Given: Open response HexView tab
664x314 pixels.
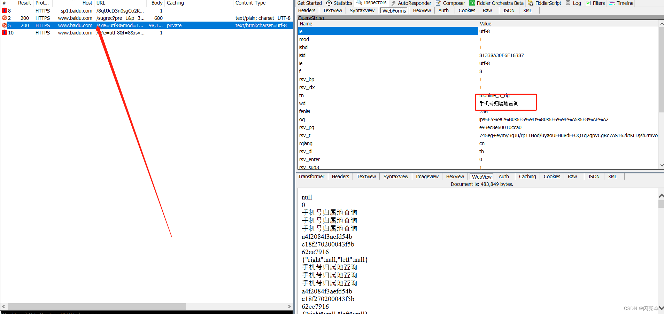Looking at the screenshot, I should 455,176.
